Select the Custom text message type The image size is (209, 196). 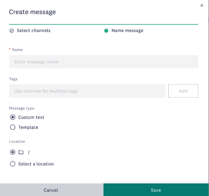tap(13, 117)
